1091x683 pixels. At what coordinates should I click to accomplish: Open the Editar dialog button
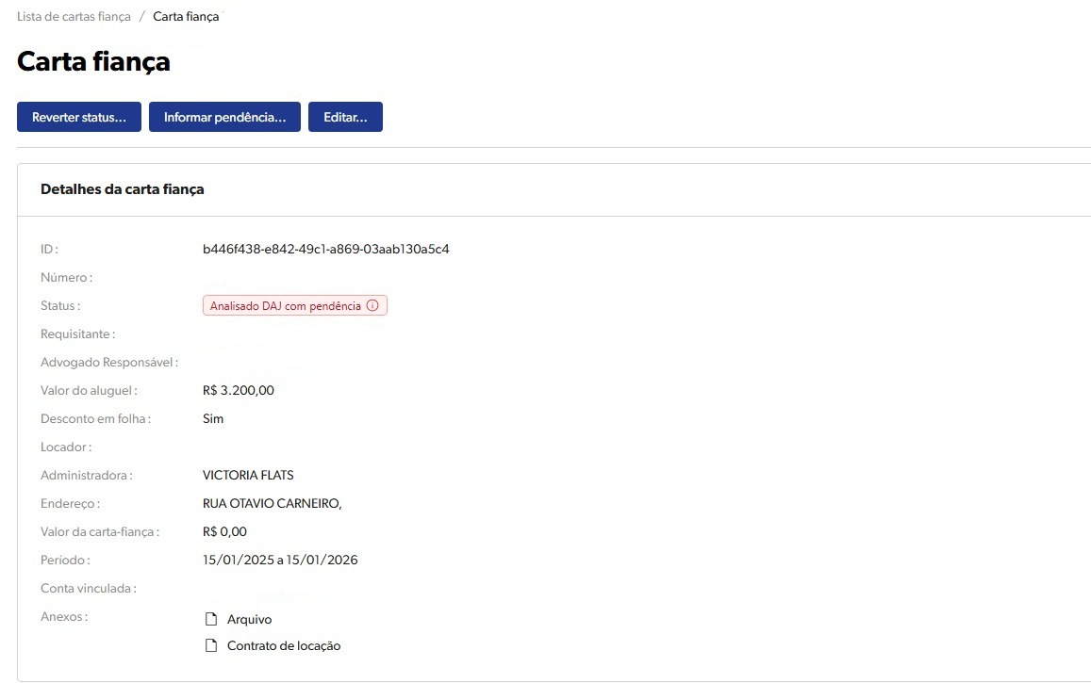[345, 118]
